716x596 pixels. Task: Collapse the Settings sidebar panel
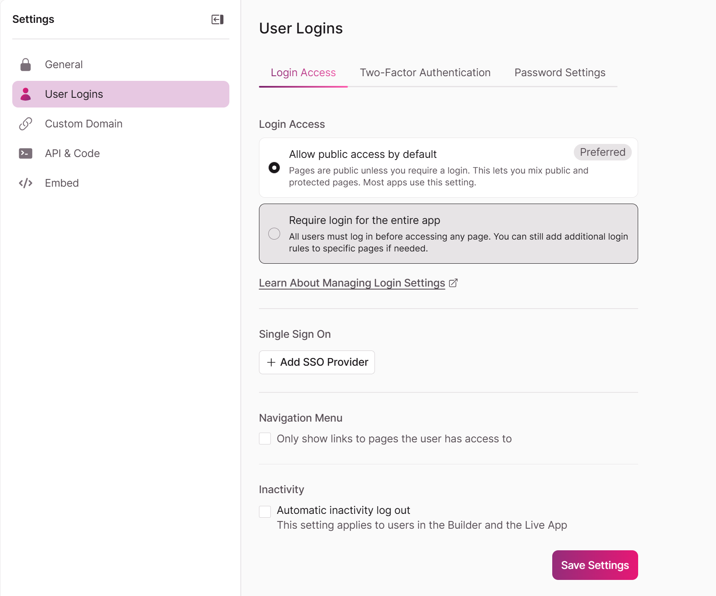[218, 19]
